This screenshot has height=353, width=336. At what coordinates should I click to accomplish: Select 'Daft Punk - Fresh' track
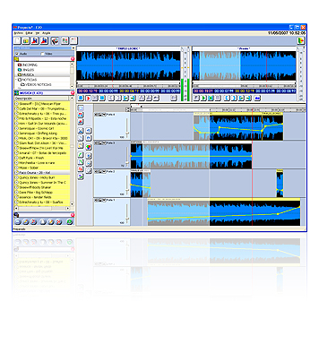pyautogui.click(x=42, y=158)
